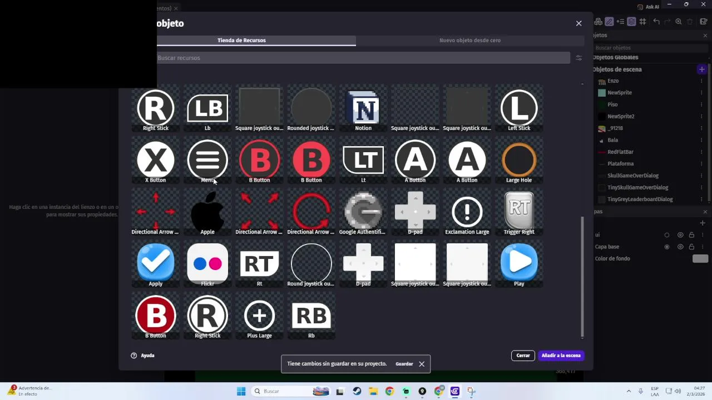Choose the Left Stick asset
Screen dimensions: 712x400
point(519,108)
